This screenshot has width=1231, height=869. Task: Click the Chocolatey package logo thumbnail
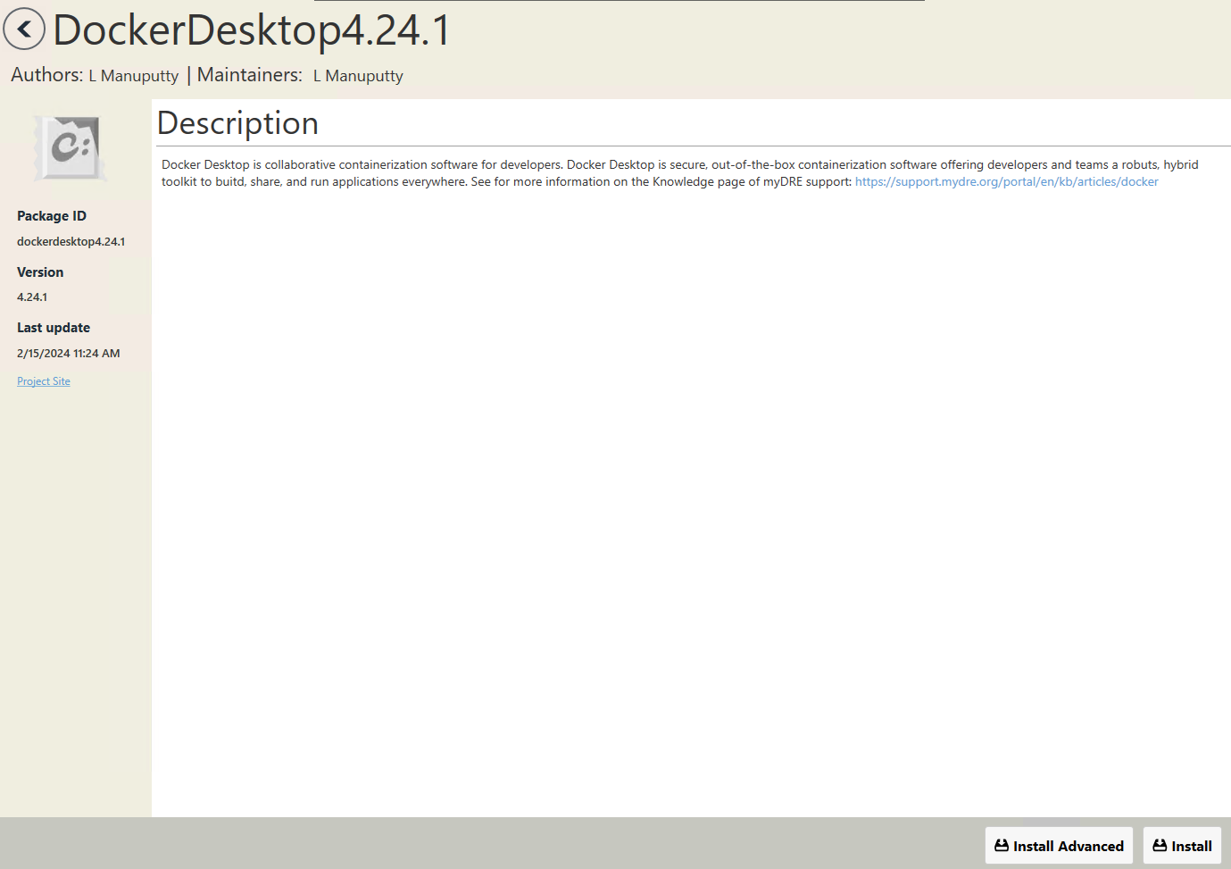[71, 148]
